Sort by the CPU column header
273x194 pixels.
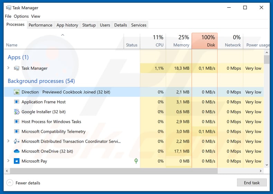(153, 41)
